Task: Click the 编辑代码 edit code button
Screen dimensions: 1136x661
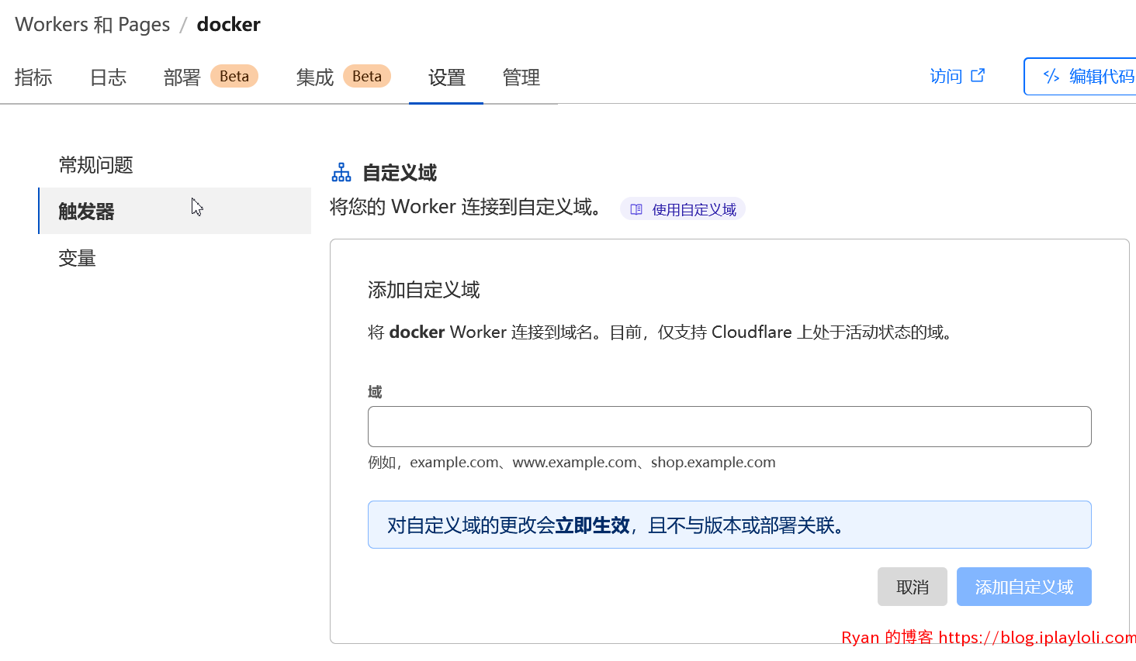Action: tap(1080, 76)
